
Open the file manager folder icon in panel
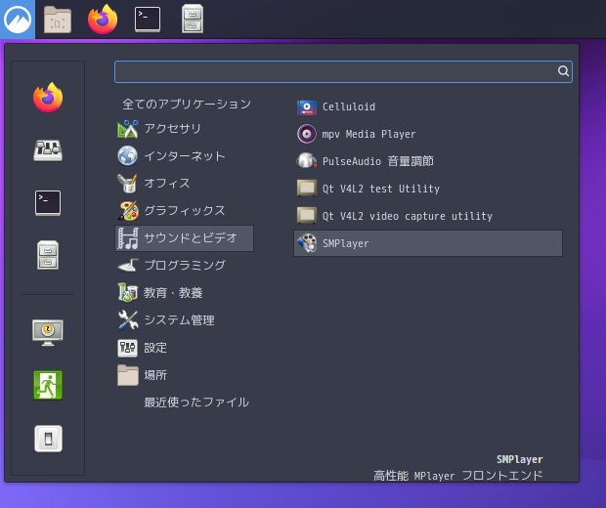(58, 20)
